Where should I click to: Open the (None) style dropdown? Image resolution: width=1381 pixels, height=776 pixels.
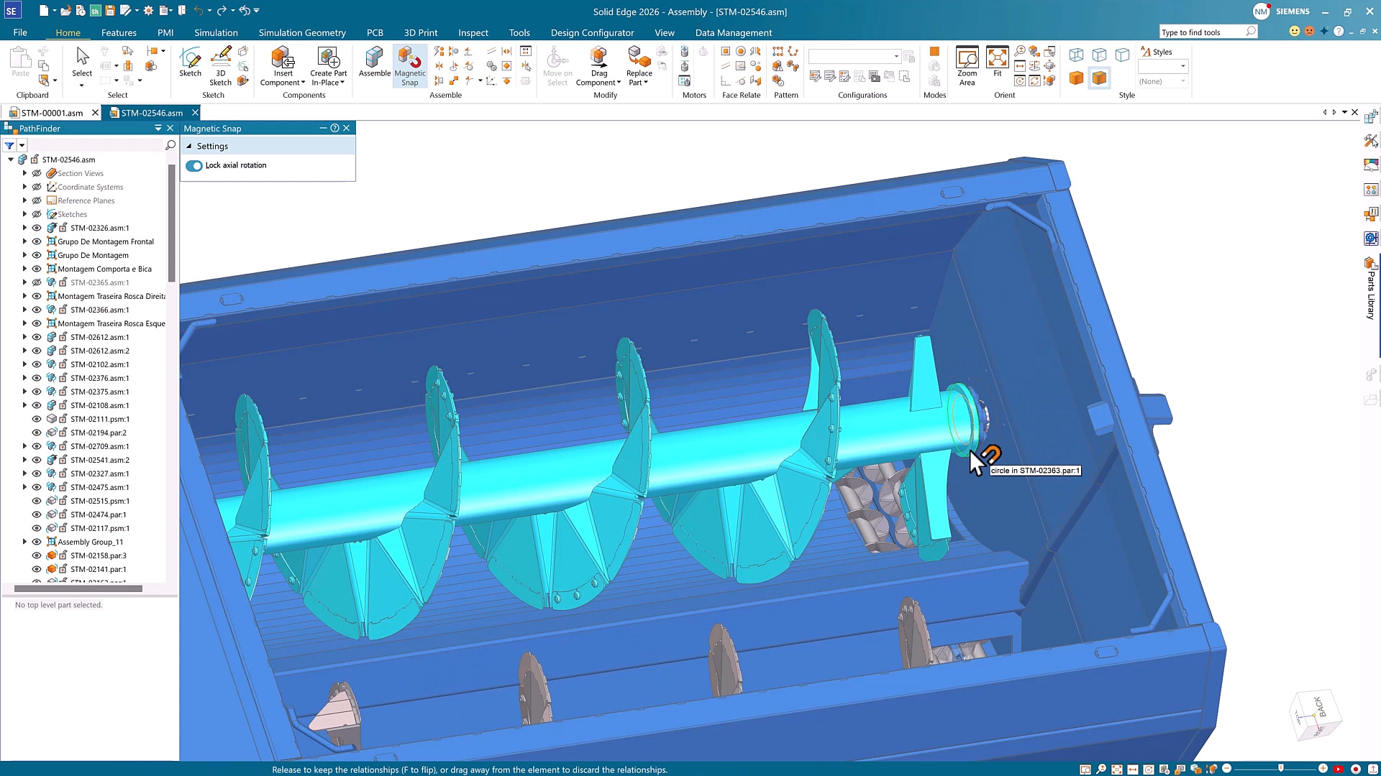1183,81
